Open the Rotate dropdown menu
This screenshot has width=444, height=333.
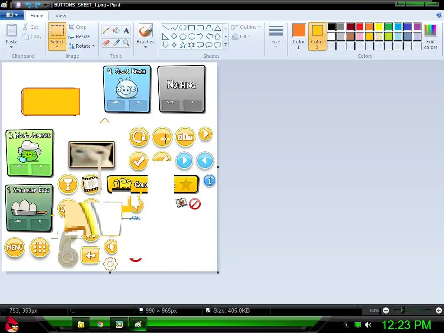[x=94, y=46]
